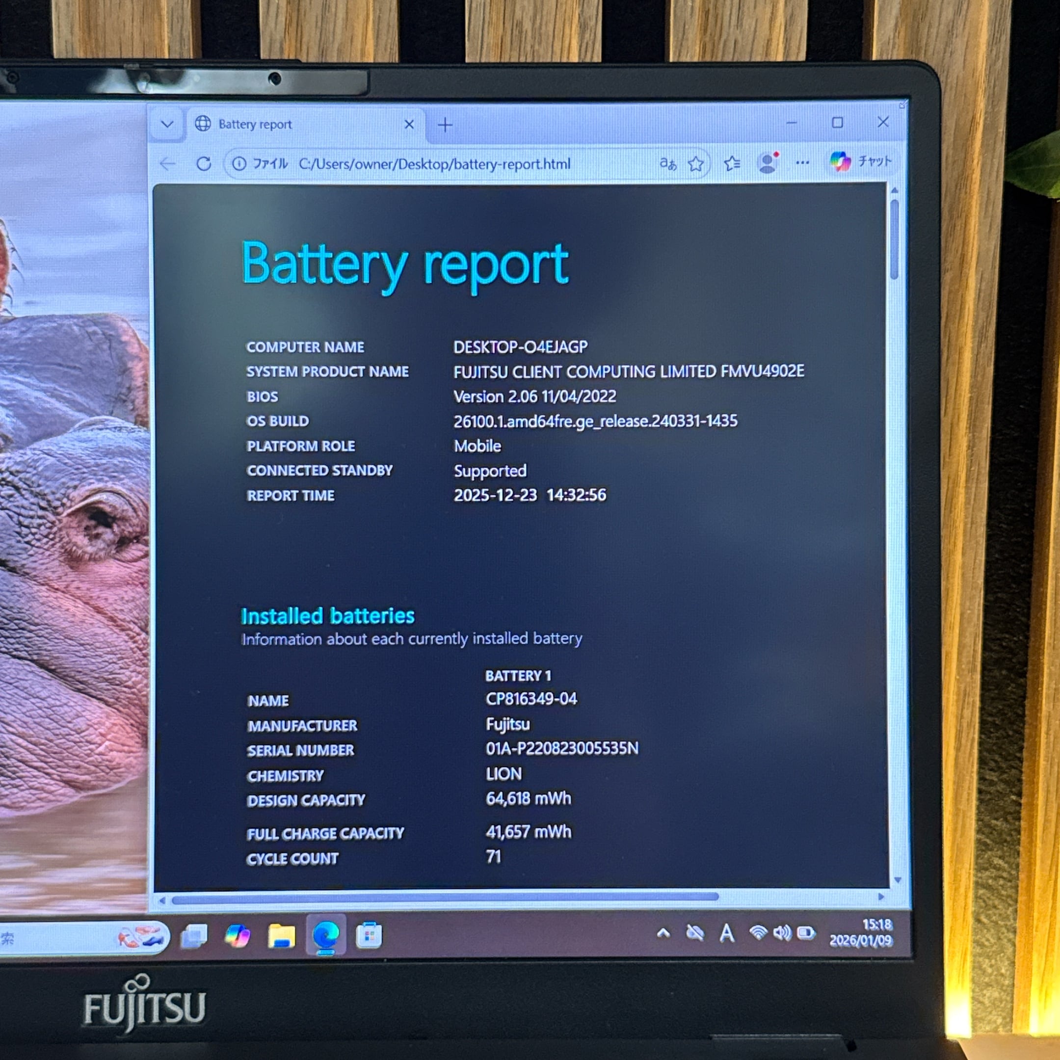Open File Explorer from the taskbar
Screen dimensions: 1060x1060
282,936
